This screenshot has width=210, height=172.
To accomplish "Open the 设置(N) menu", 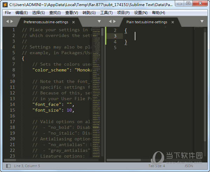I will (141, 13).
